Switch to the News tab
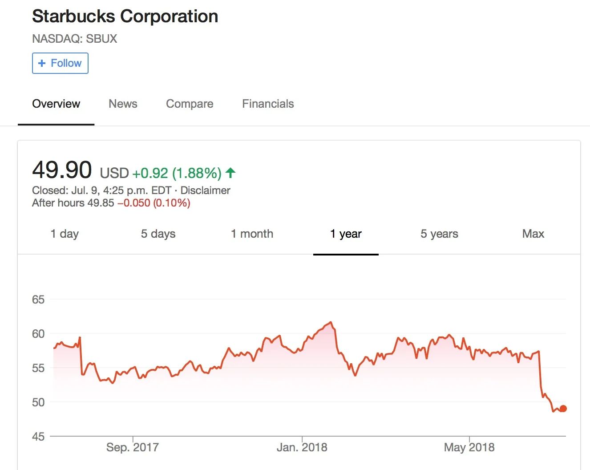The width and height of the screenshot is (590, 470). click(123, 104)
